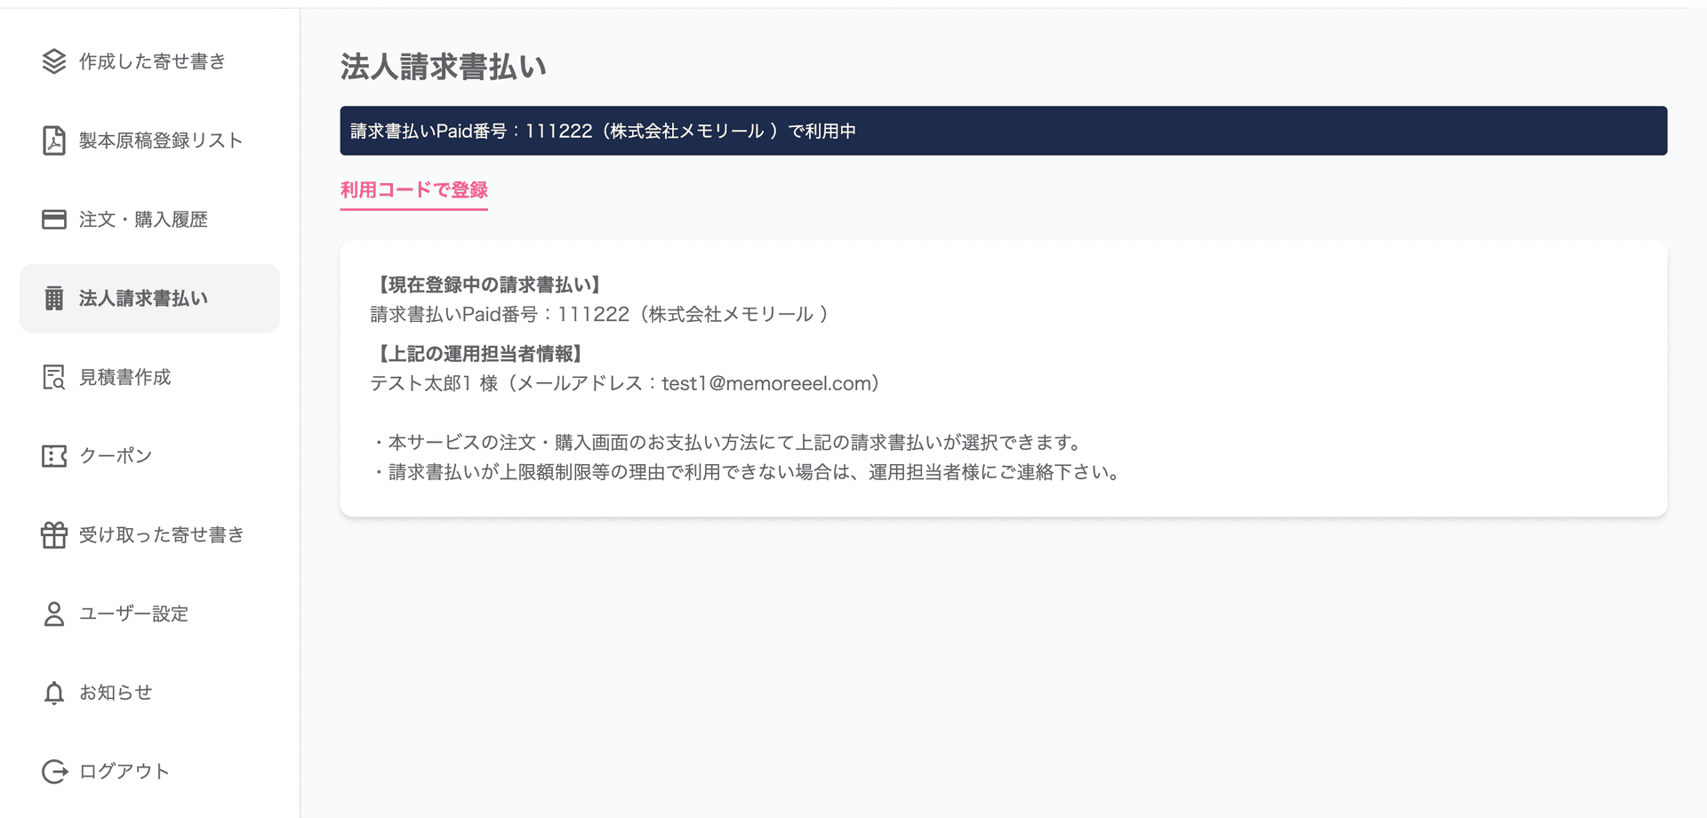Select 法人請求書払い in the sidebar

click(149, 299)
